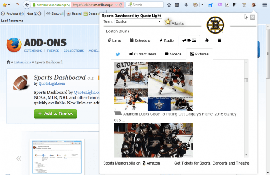Click Load Panorama

coord(12,21)
